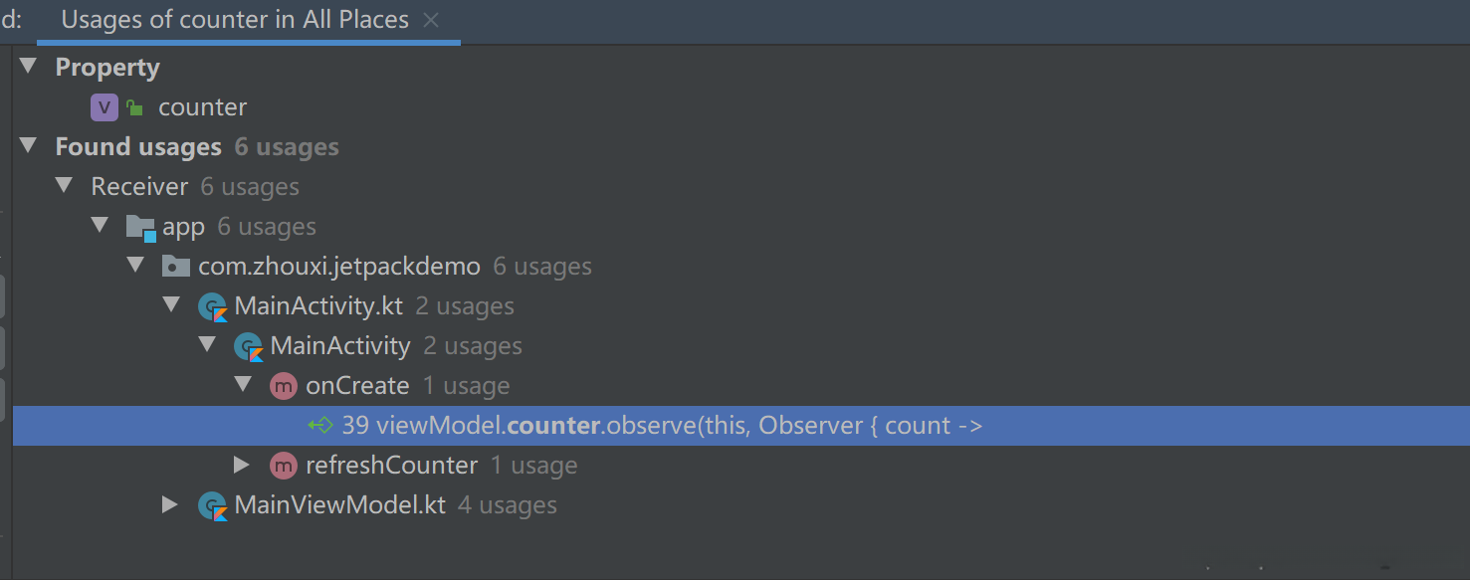Image resolution: width=1470 pixels, height=580 pixels.
Task: Click the com.zhouxi.jetpackdemo package icon
Action: tap(175, 267)
